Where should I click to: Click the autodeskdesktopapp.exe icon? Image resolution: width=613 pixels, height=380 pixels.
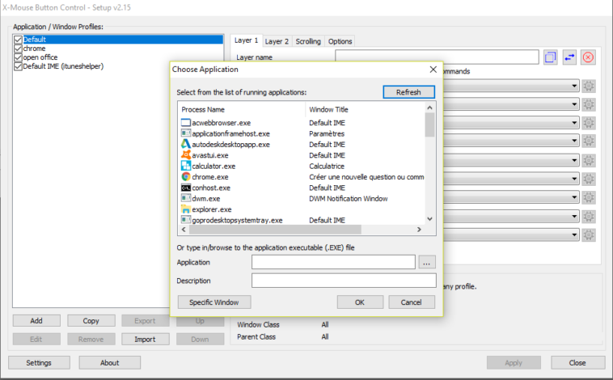pyautogui.click(x=185, y=144)
